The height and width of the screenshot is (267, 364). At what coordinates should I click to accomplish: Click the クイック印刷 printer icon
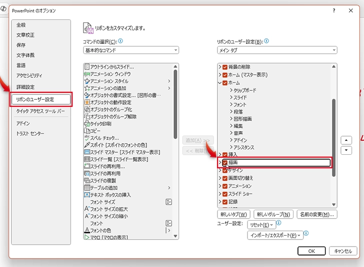pos(87,124)
